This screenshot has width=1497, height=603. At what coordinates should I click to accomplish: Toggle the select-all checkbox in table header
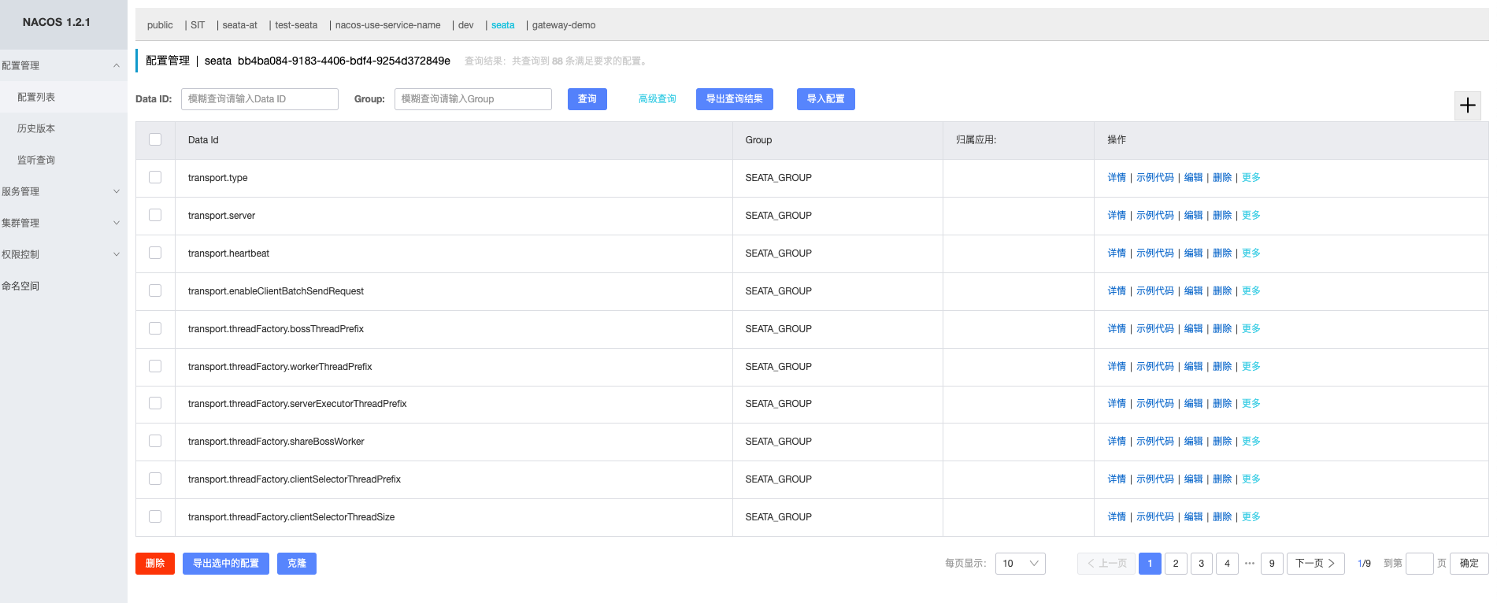pyautogui.click(x=155, y=139)
